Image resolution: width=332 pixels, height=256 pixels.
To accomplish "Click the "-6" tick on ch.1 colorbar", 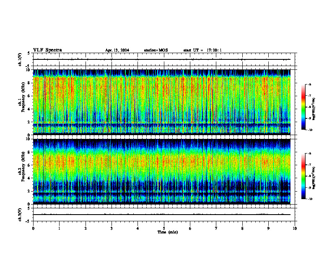I will click(310, 84).
